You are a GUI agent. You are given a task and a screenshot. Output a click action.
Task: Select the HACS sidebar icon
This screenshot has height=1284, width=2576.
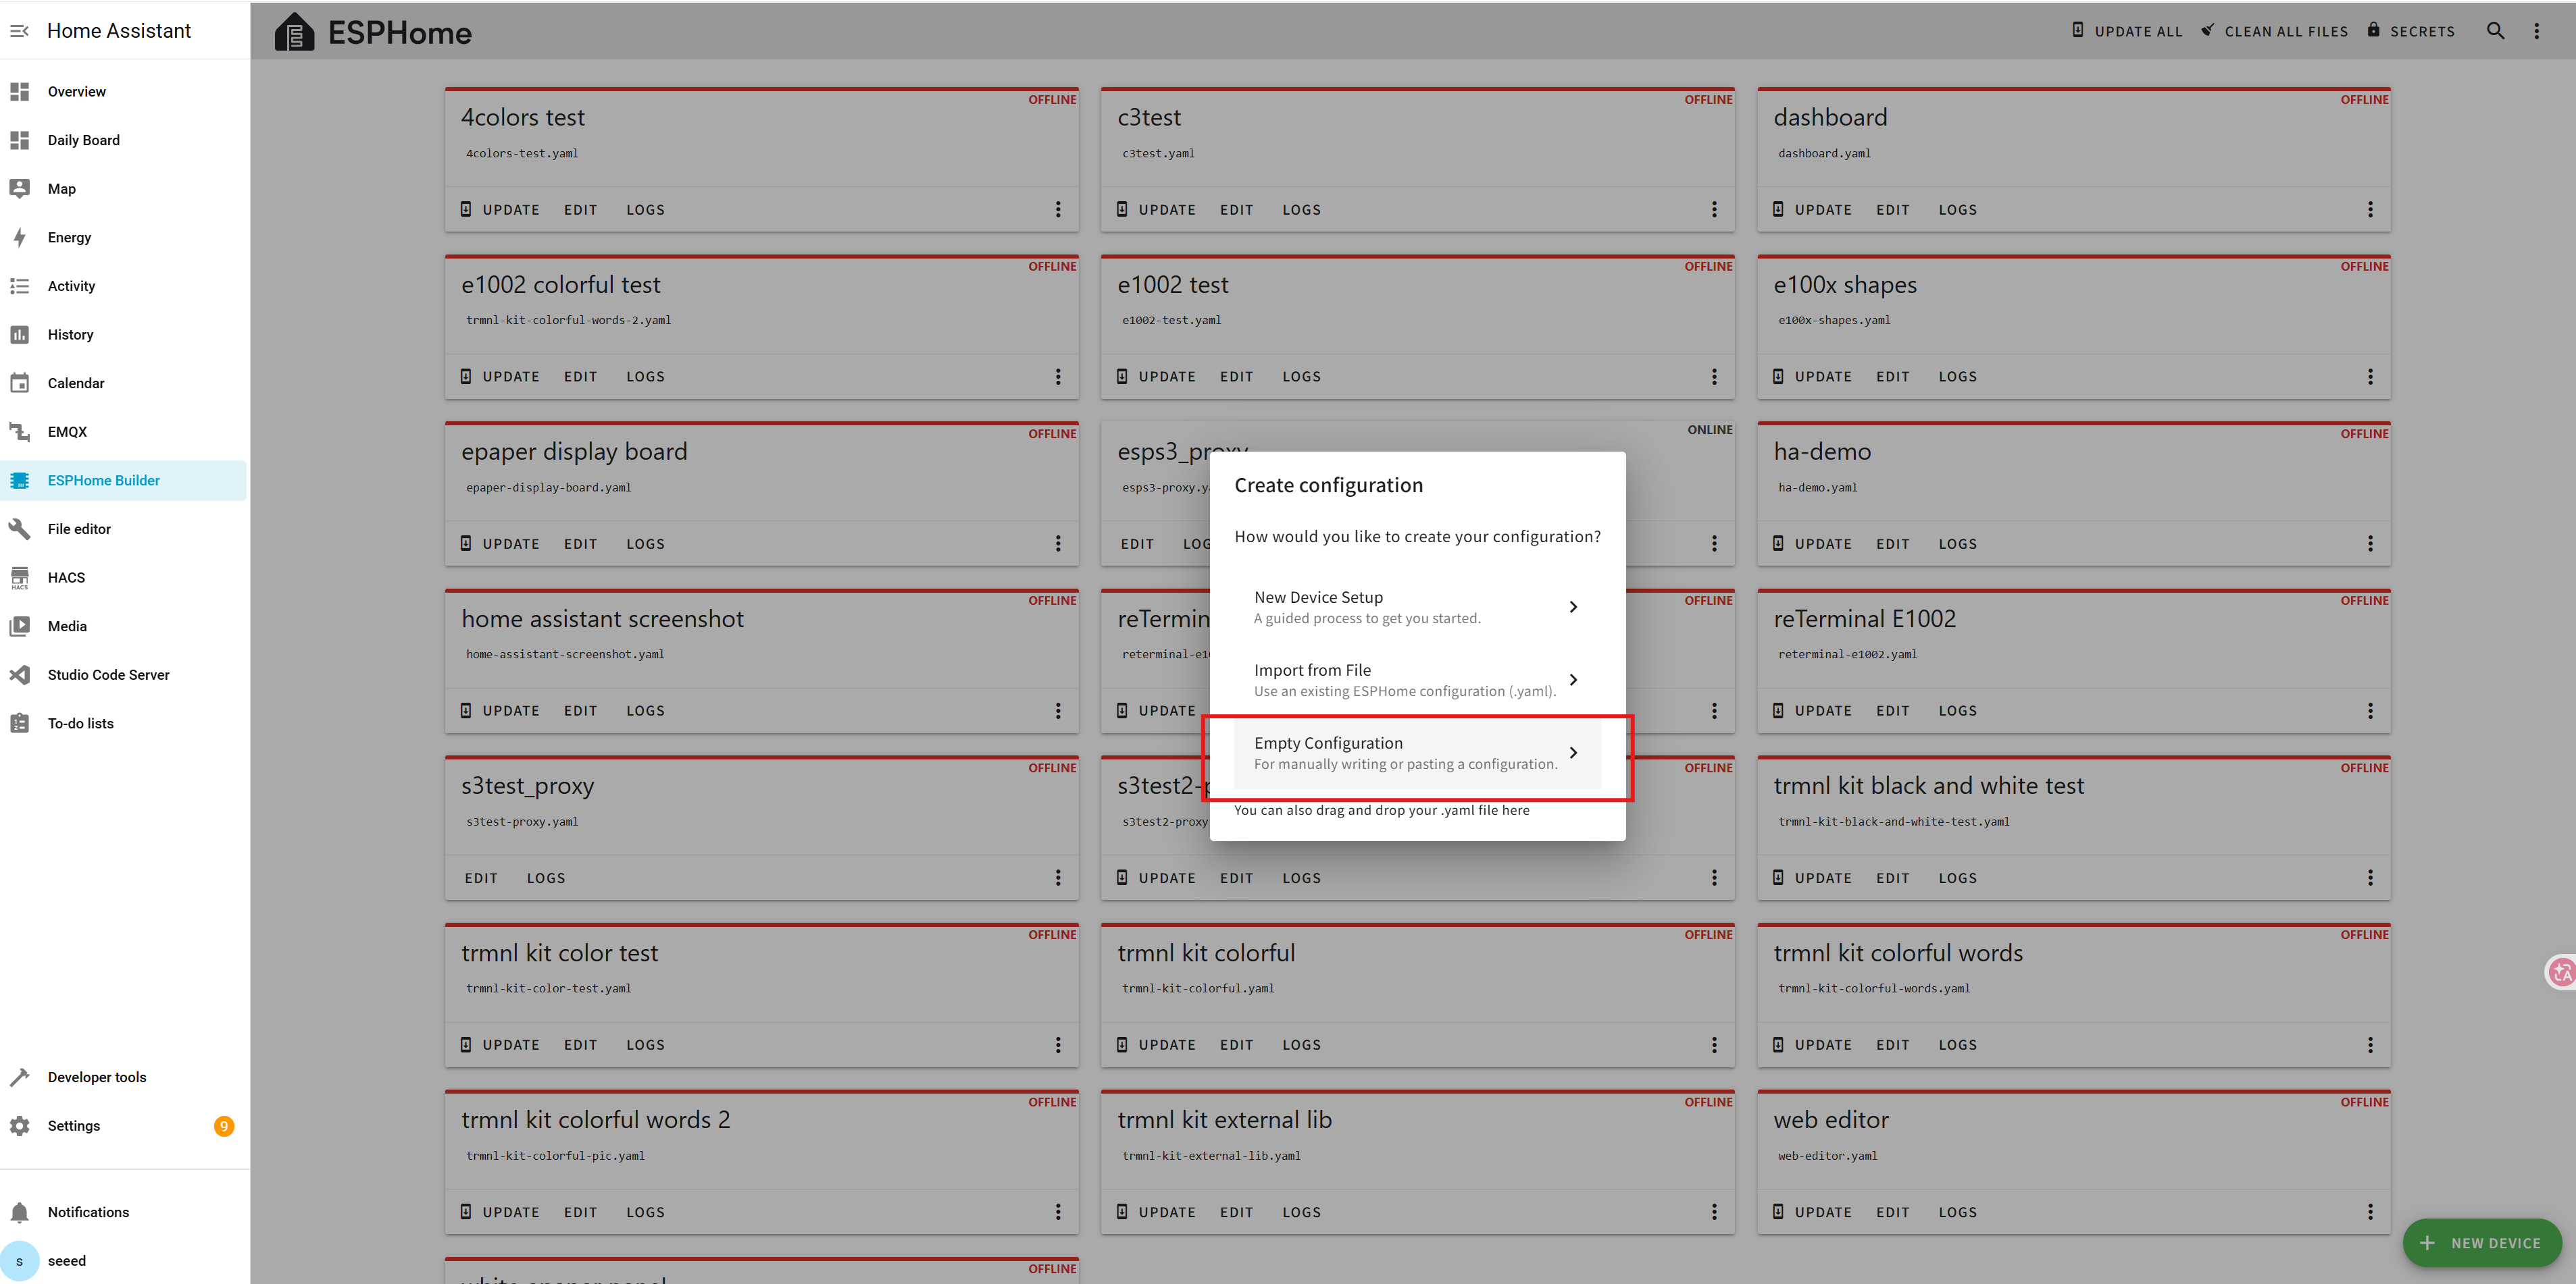20,577
